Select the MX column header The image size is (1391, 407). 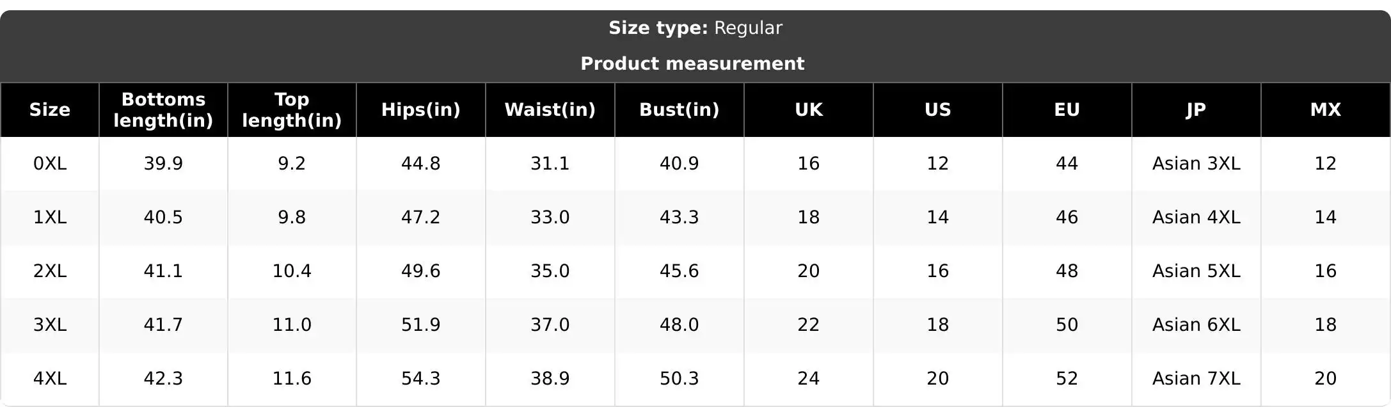1326,109
